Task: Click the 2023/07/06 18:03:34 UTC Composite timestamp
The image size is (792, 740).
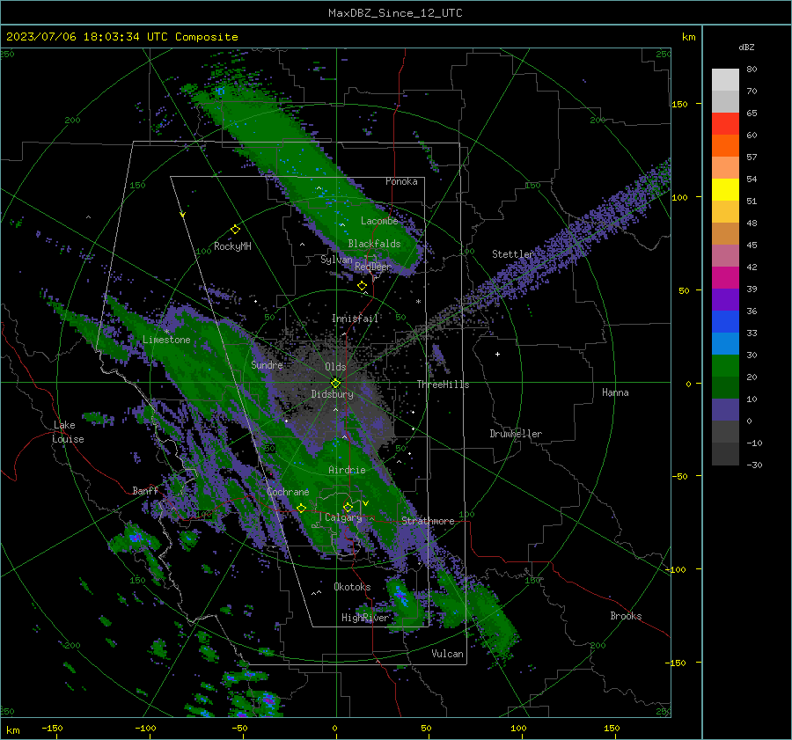Action: tap(121, 37)
